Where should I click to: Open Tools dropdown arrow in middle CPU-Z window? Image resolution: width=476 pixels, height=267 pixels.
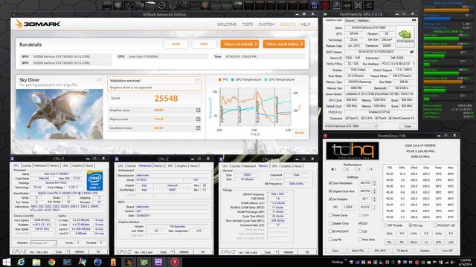pyautogui.click(x=172, y=252)
